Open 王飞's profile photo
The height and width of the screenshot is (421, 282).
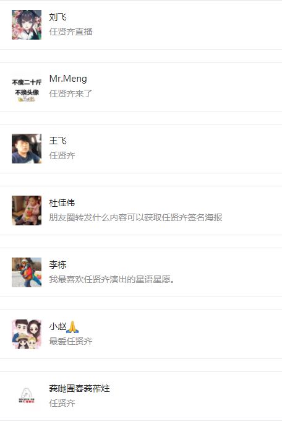pos(27,149)
